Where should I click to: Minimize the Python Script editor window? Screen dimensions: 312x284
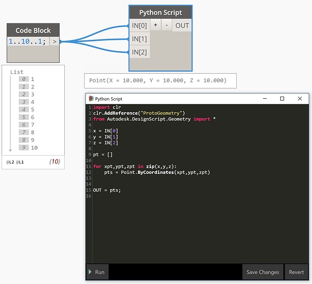coord(265,99)
